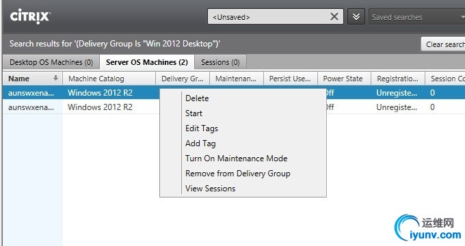
Task: Open the Saved searches dropdown
Action: [x=416, y=17]
